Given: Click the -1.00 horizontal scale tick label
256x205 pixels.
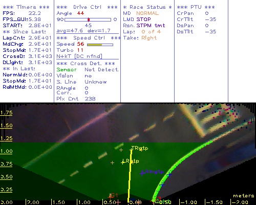Looking at the screenshot, I should [188, 202].
